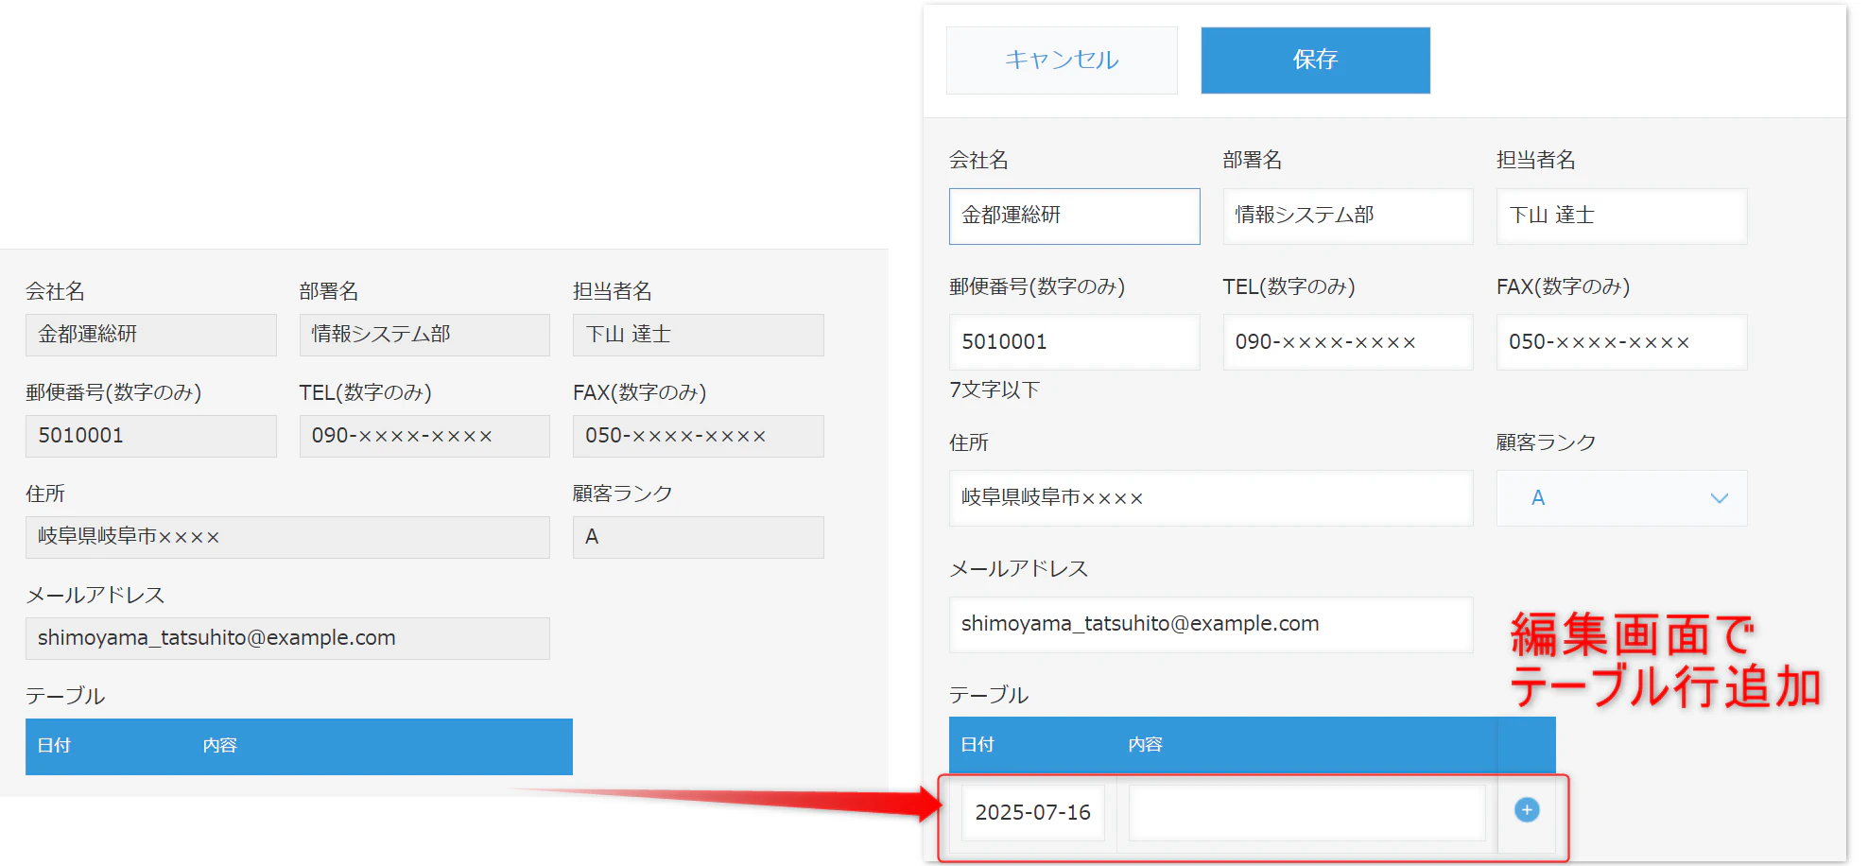Screen dimensions: 1868x866
Task: Open the 顧客ランク dropdown in edit form
Action: click(1621, 498)
